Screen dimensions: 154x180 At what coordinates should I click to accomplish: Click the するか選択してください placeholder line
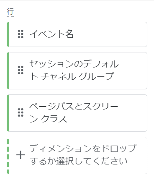coord(79,161)
